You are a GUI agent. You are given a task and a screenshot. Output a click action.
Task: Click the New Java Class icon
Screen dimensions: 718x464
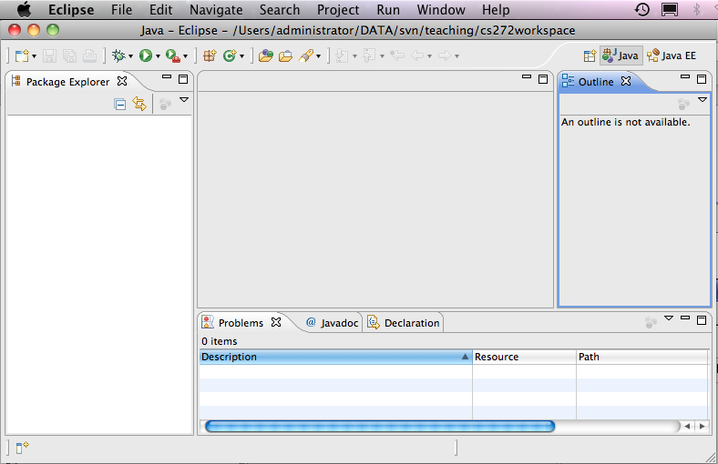[x=230, y=55]
